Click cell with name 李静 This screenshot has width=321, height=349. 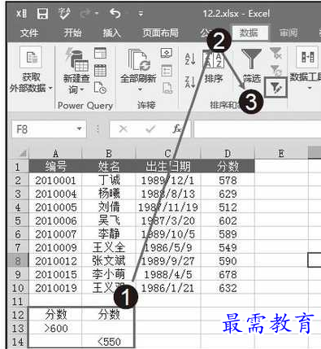click(109, 234)
